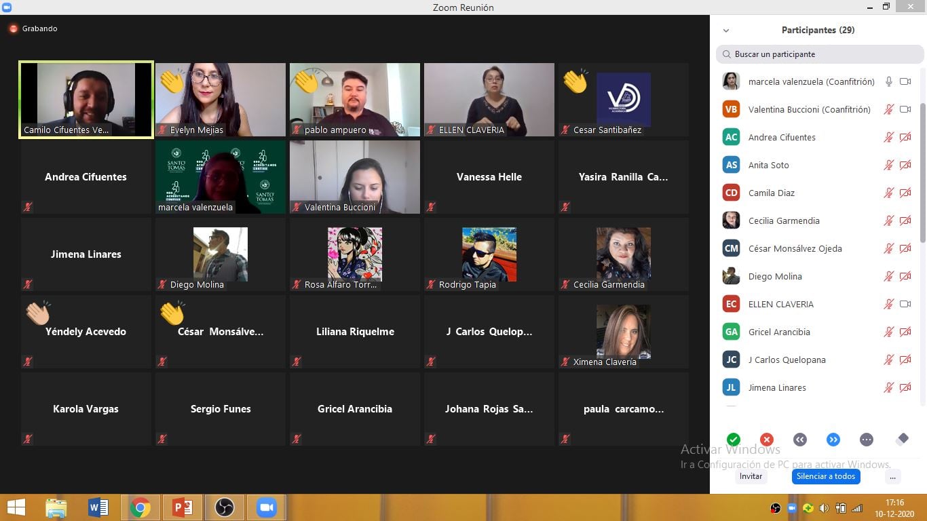Click the Invitar button

[751, 476]
